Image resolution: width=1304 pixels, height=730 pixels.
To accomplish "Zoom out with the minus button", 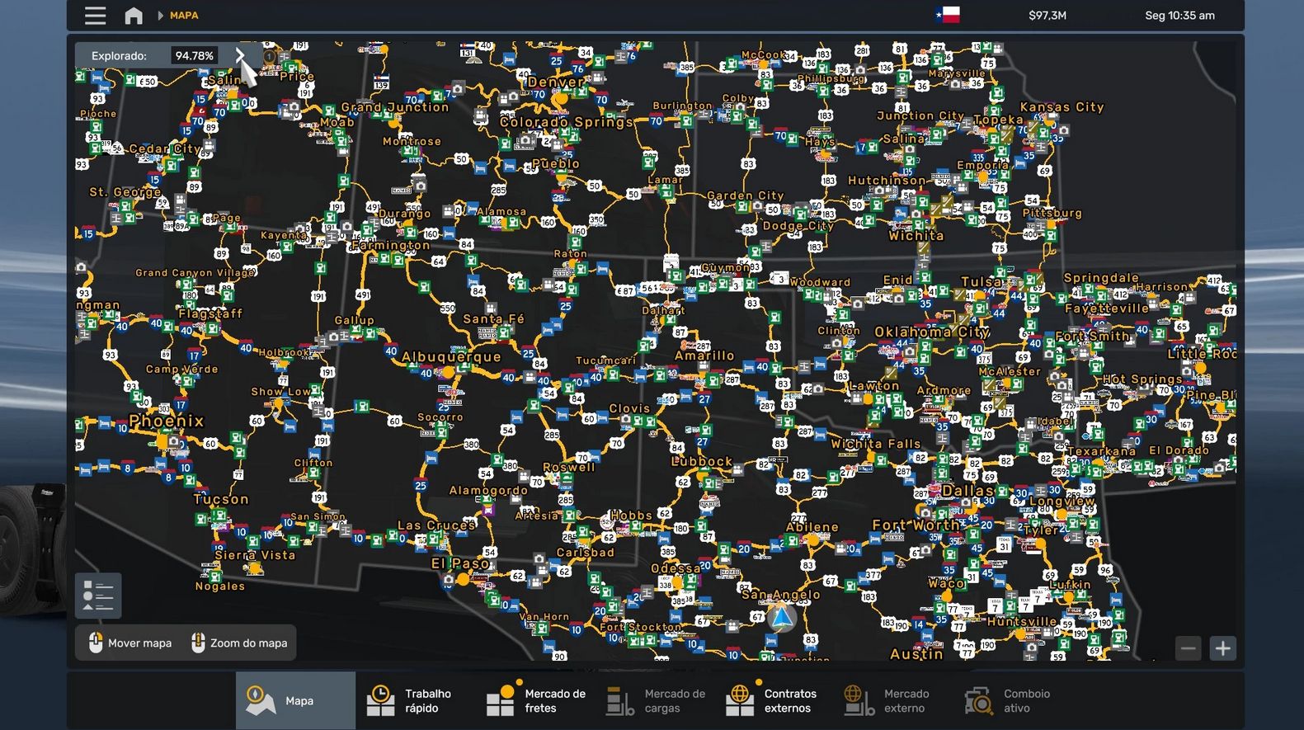I will [1188, 648].
